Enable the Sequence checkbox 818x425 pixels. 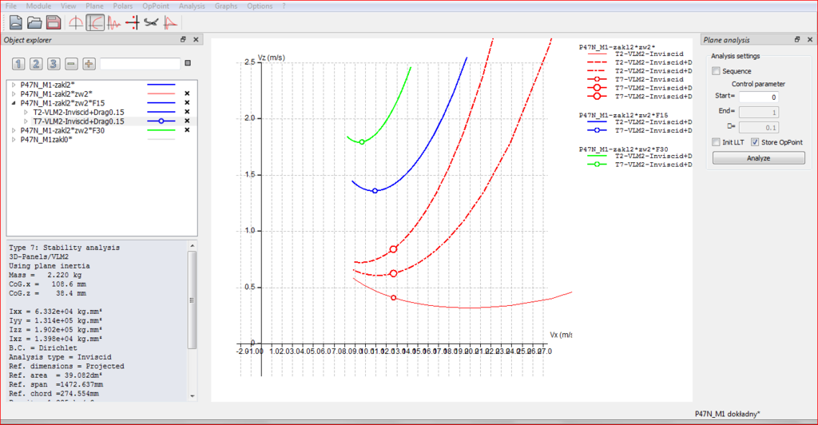717,71
